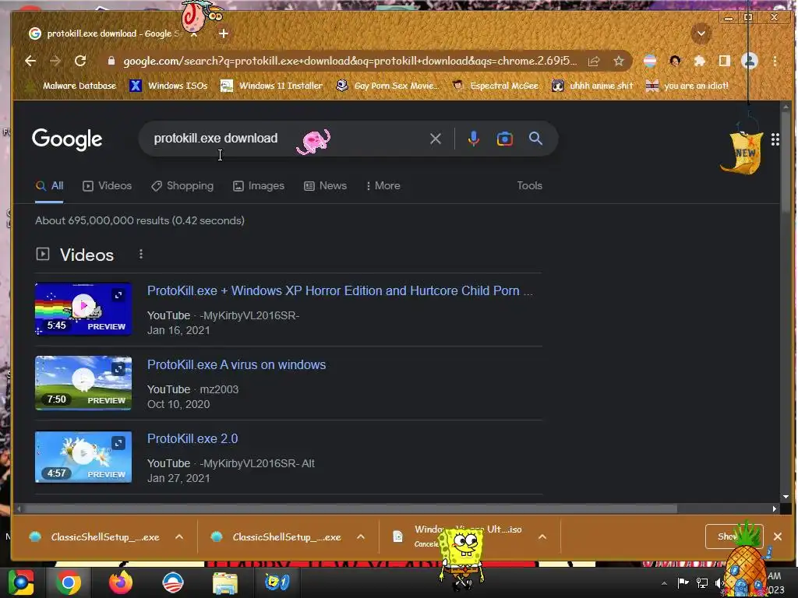Open the search Tools button
Image resolution: width=798 pixels, height=598 pixels.
[529, 185]
